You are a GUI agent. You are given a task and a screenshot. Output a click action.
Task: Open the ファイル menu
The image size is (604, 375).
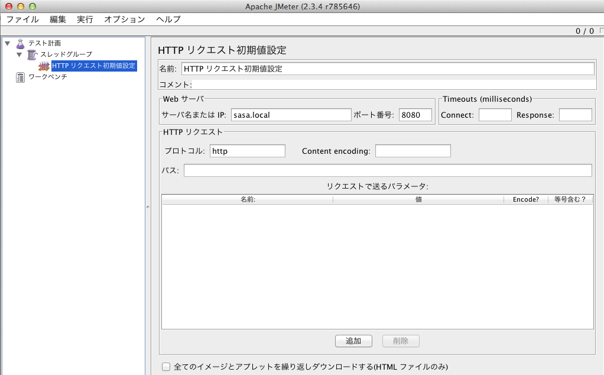pyautogui.click(x=22, y=19)
